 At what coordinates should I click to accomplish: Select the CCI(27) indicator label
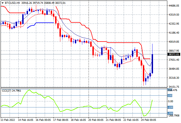(7, 91)
